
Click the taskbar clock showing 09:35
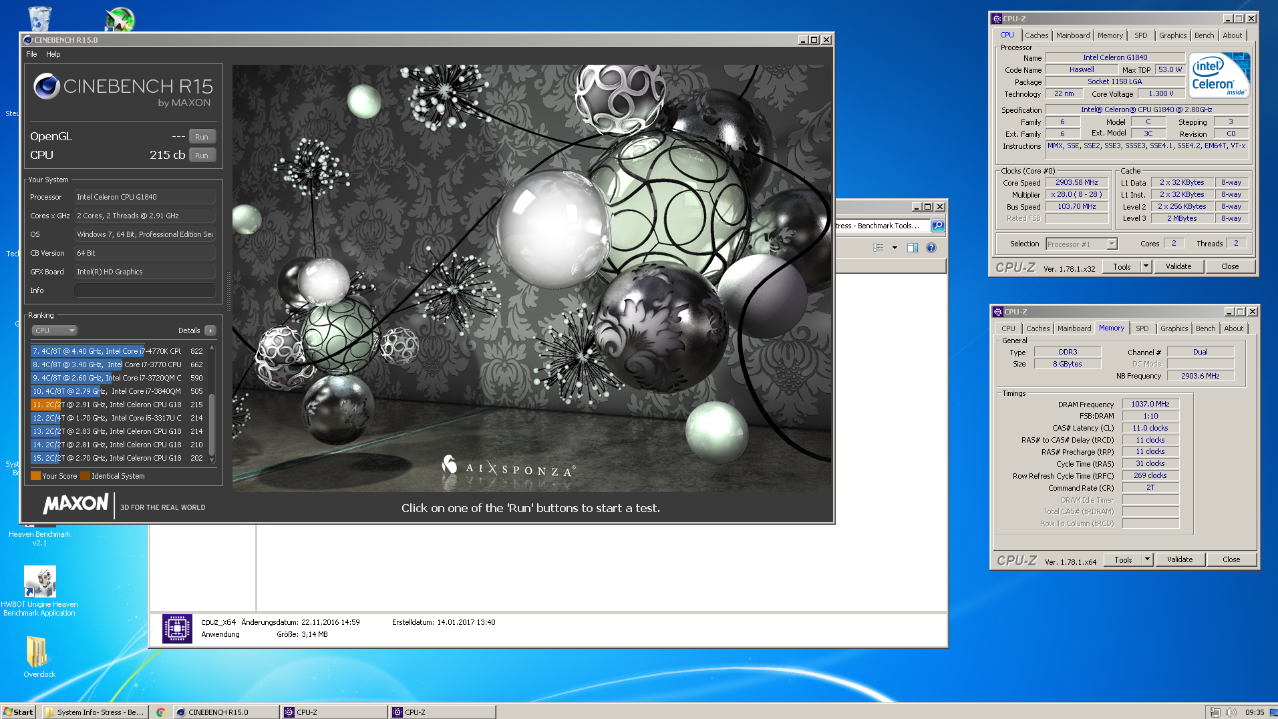tap(1254, 712)
